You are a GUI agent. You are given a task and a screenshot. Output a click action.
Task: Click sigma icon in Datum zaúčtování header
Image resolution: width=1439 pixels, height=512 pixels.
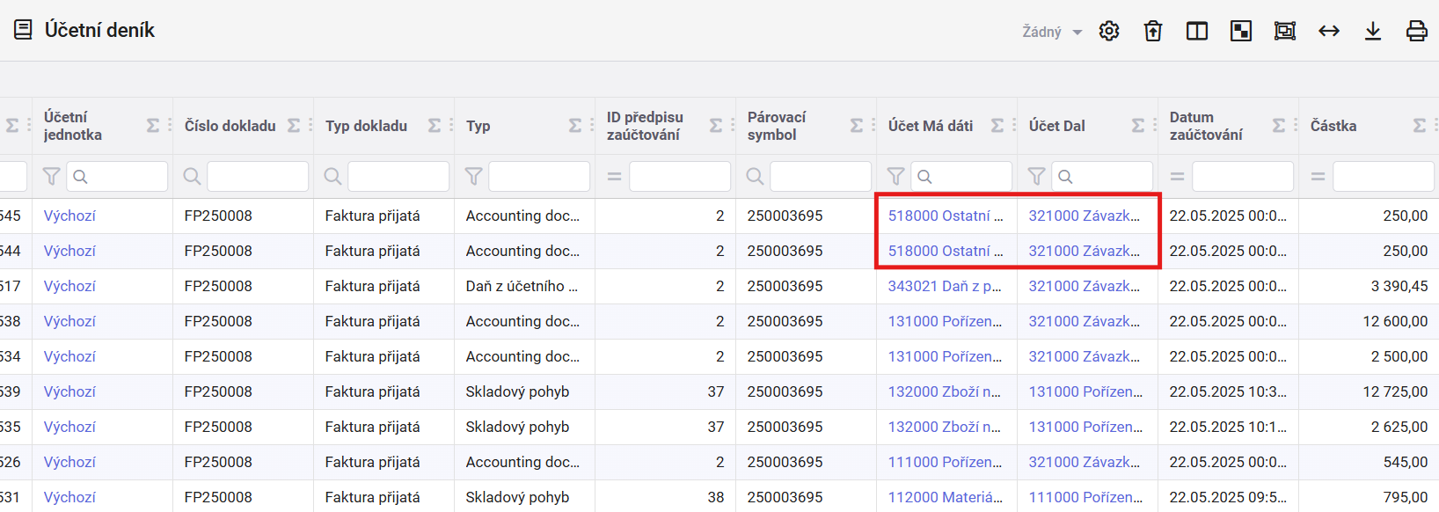click(x=1279, y=126)
